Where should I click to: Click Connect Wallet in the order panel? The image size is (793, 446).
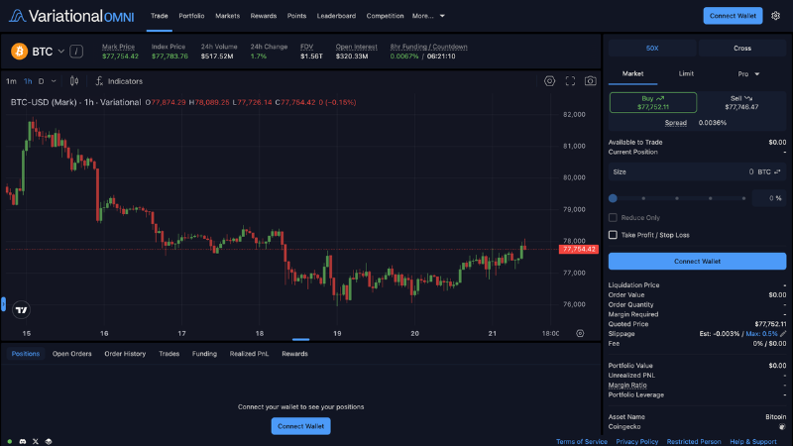pyautogui.click(x=697, y=262)
